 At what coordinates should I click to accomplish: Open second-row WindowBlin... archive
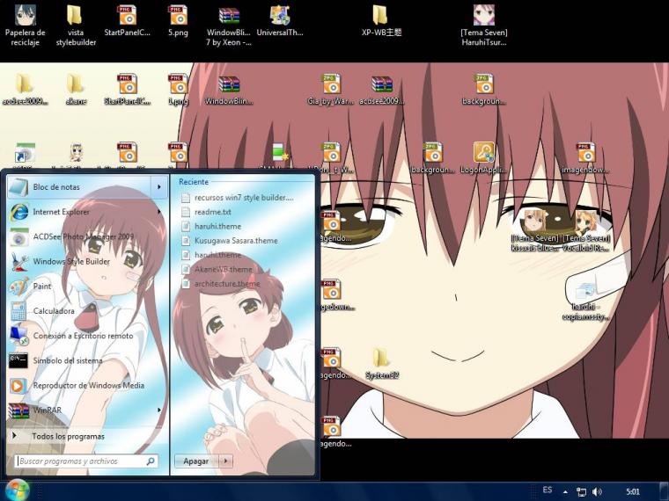coord(229,89)
